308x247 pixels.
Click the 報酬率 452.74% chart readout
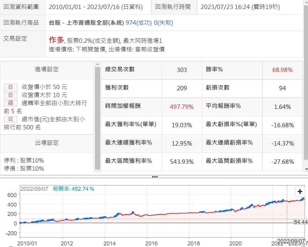coord(74,189)
